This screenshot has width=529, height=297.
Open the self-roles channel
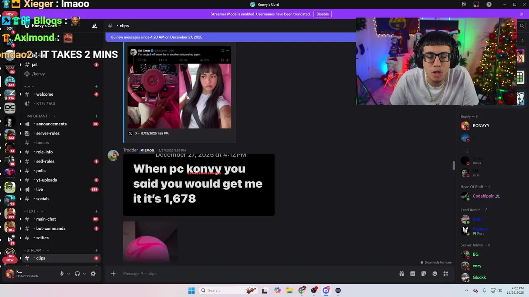pos(61,161)
